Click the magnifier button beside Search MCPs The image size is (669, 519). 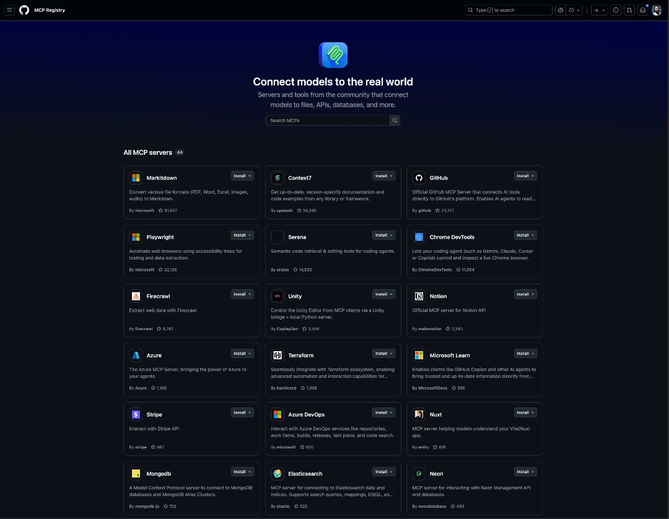pyautogui.click(x=395, y=120)
